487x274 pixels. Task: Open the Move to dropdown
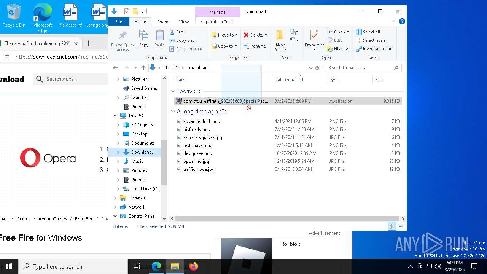[224, 35]
